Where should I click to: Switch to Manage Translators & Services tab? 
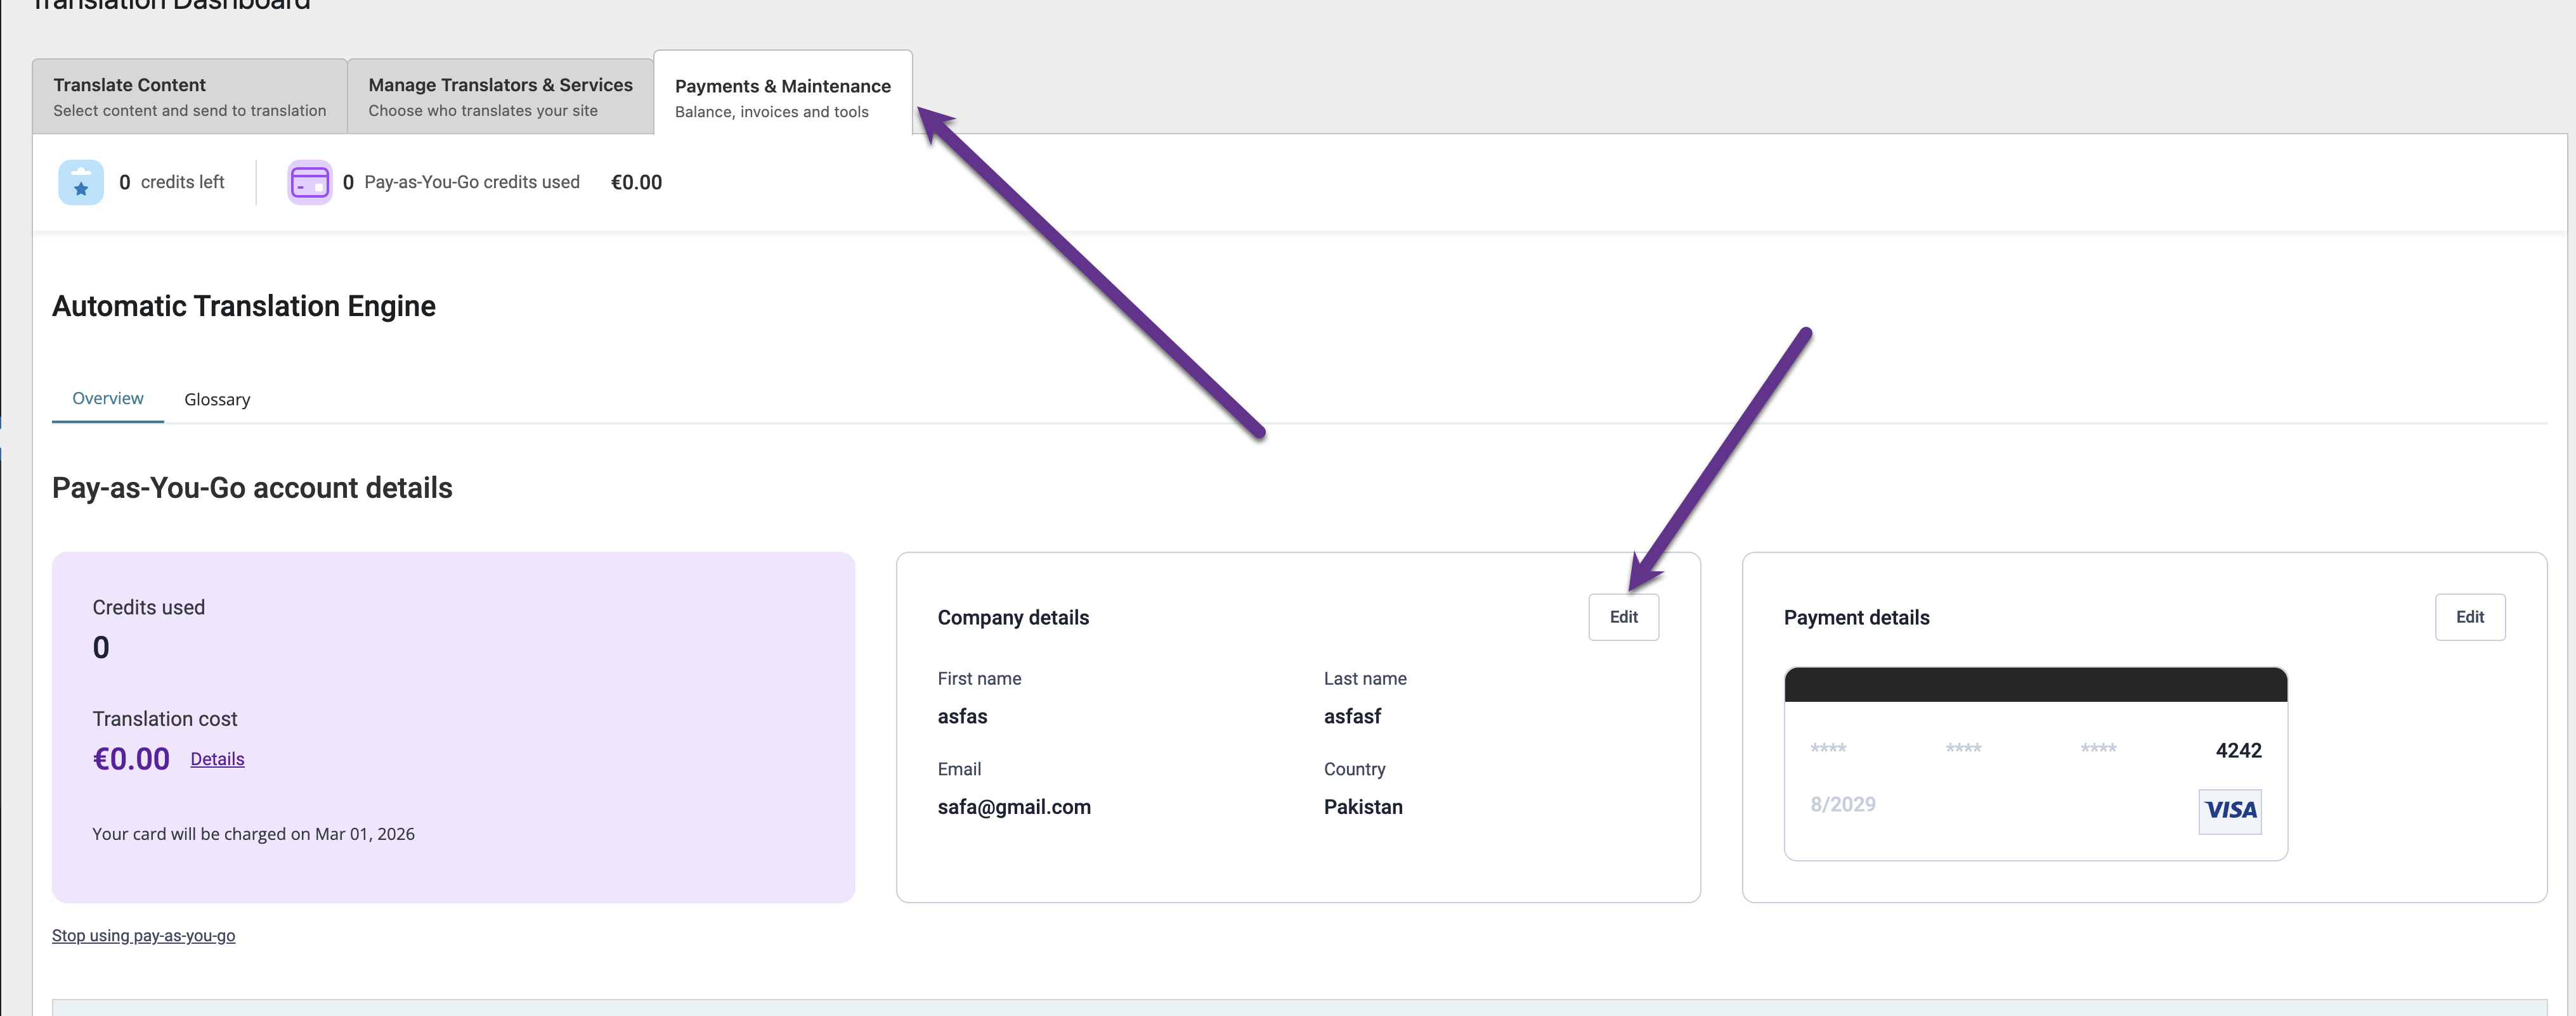pos(500,97)
